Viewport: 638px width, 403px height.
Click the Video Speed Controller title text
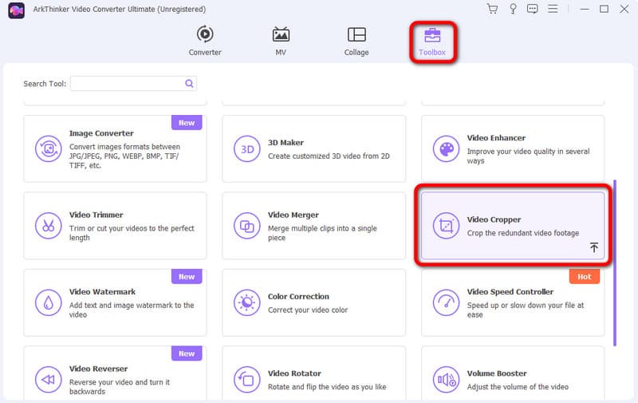click(x=510, y=291)
